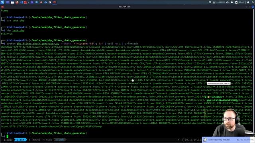Switch to the white document window

[50, 2]
